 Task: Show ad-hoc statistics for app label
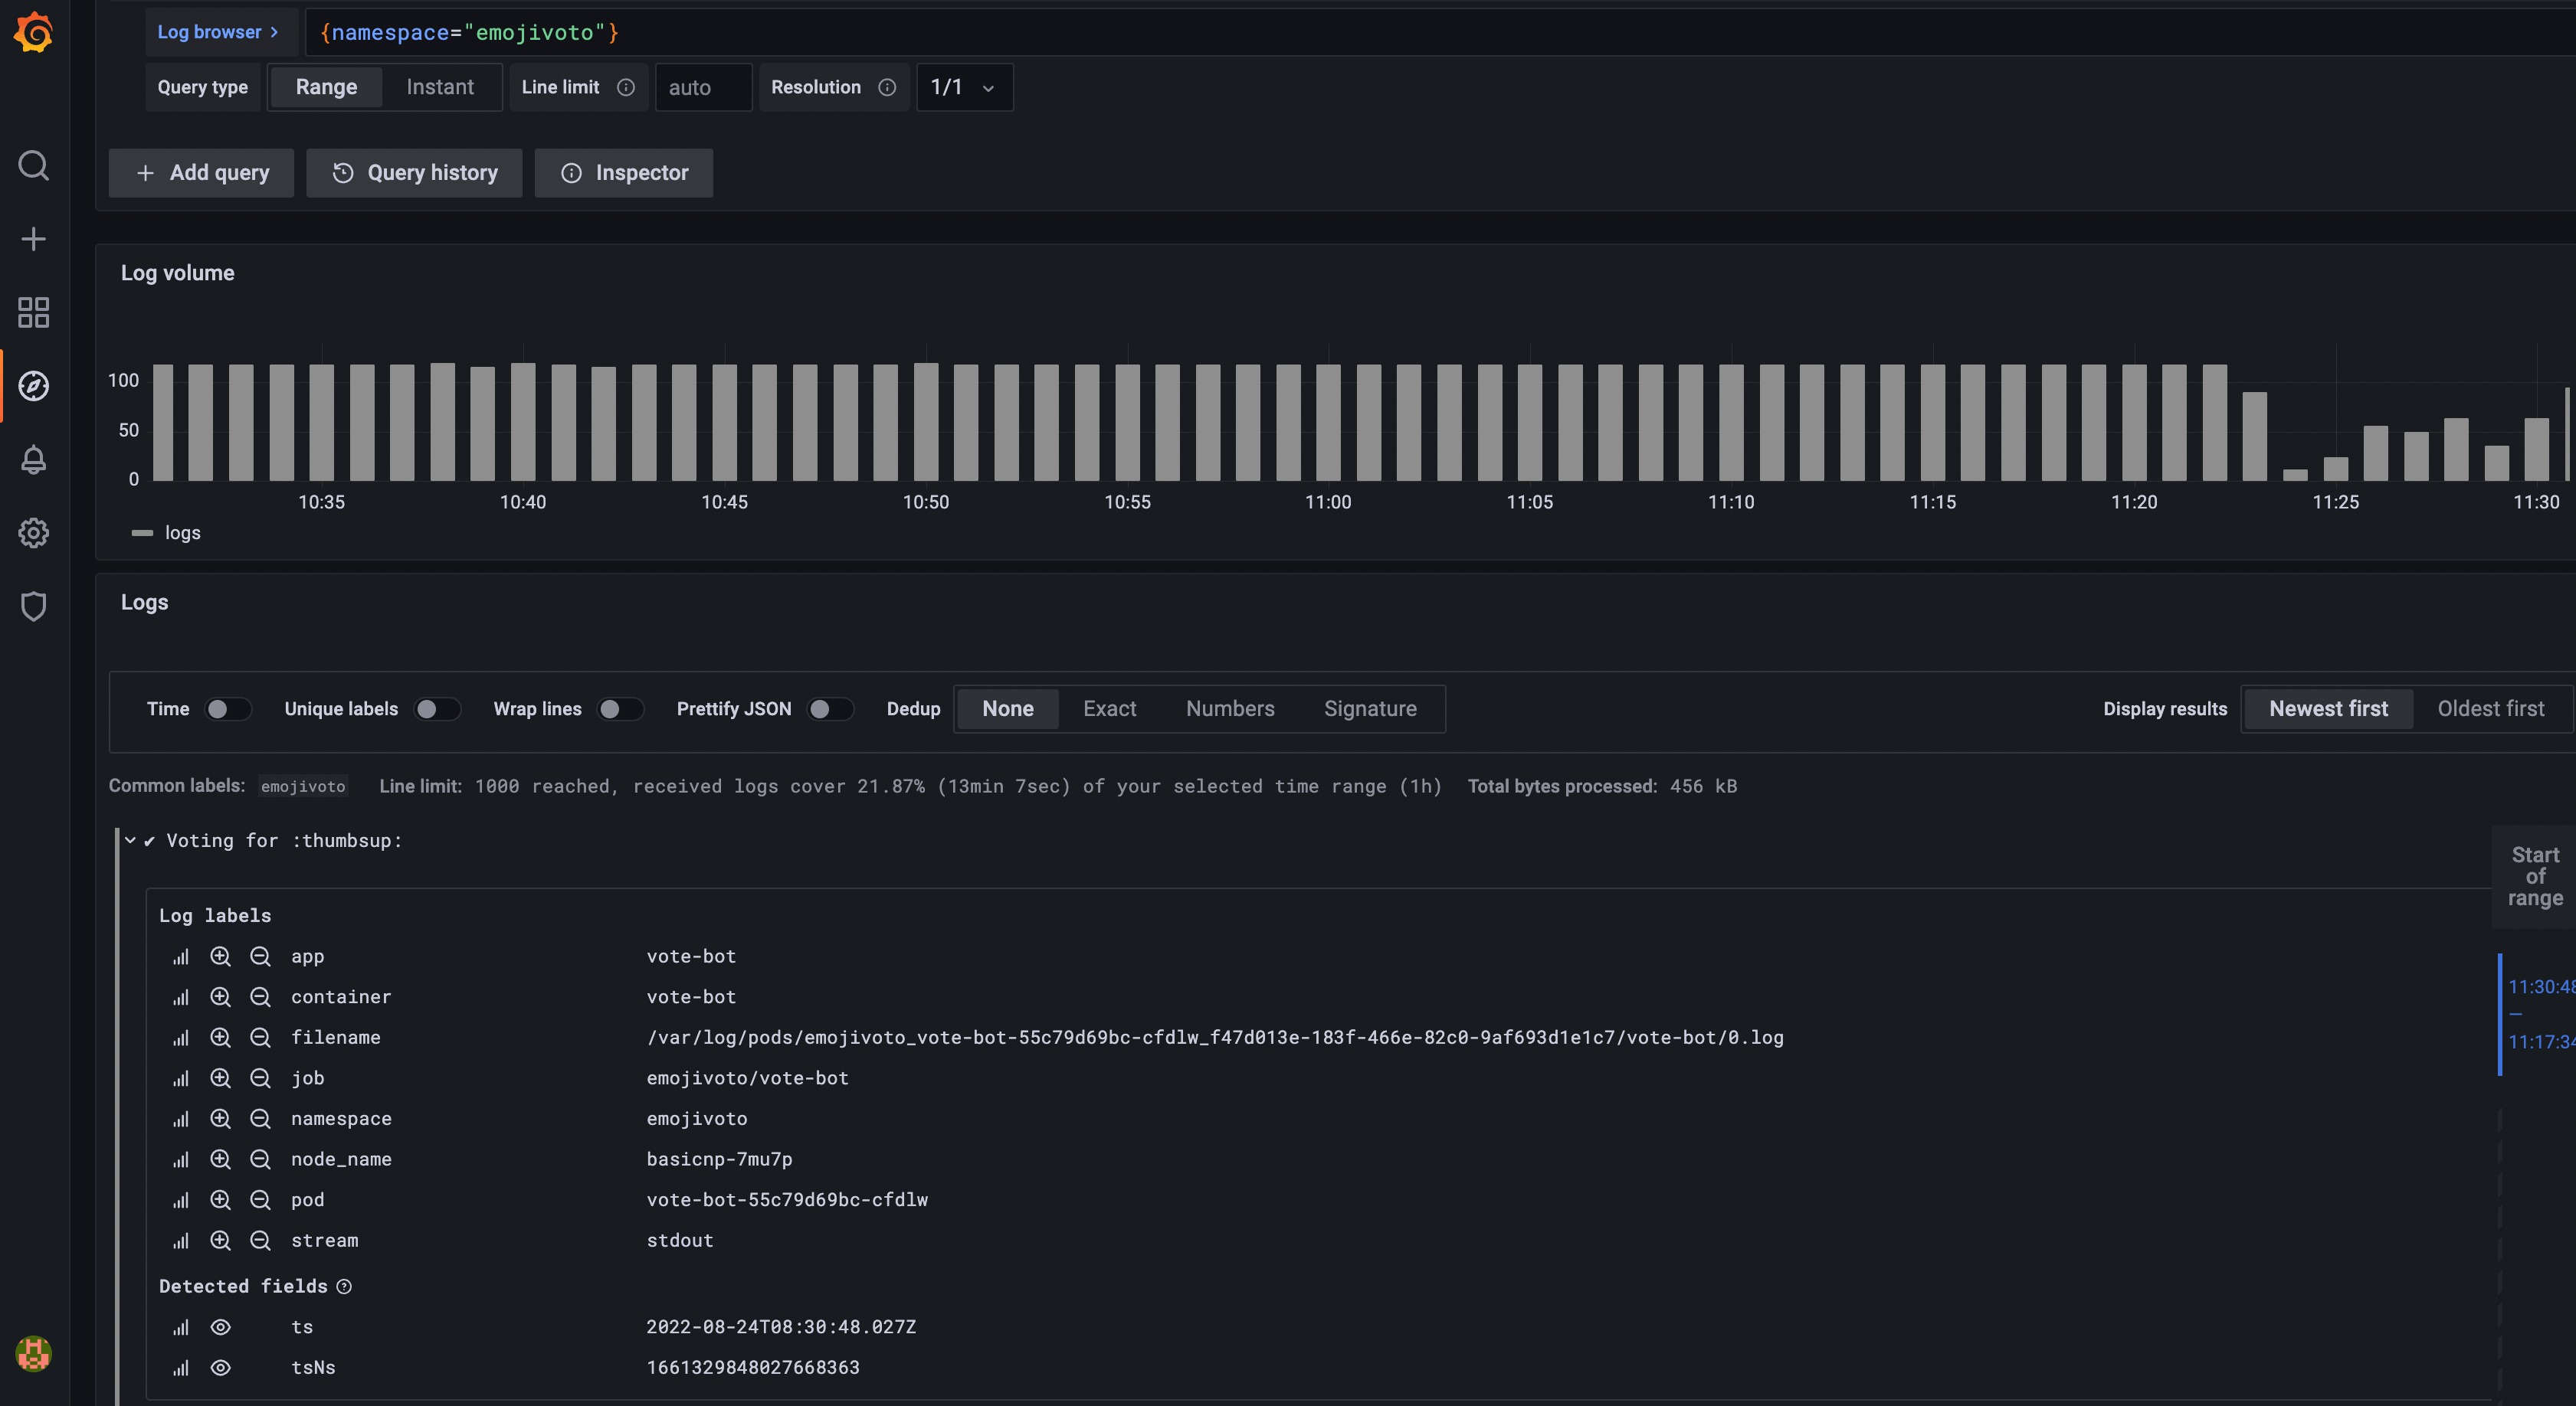point(180,957)
